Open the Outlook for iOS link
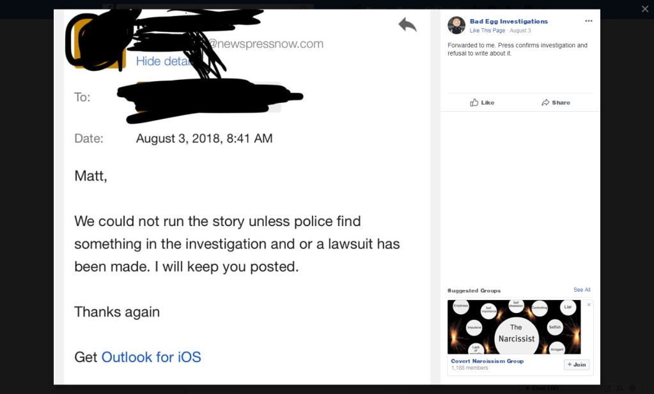Screen dimensions: 654x394 coord(151,357)
